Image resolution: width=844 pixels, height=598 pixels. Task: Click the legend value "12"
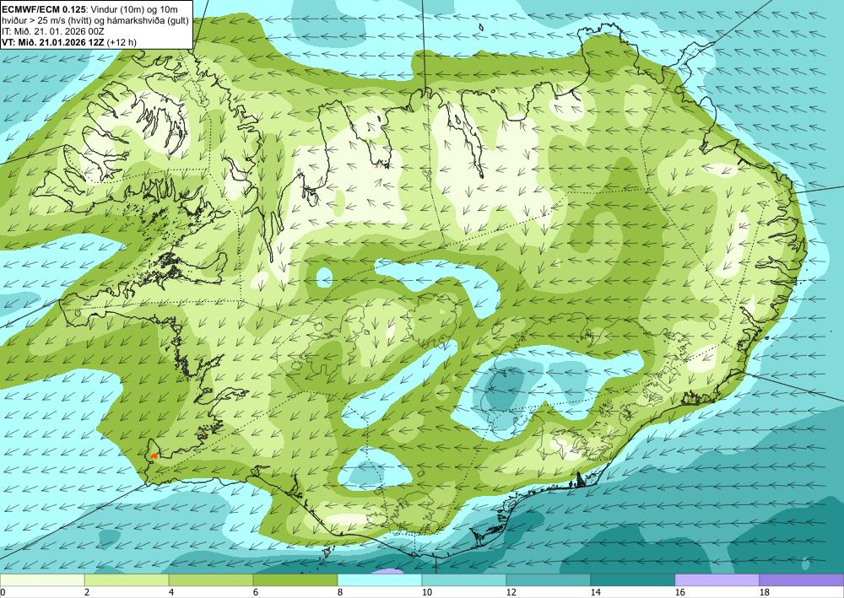coord(511,593)
